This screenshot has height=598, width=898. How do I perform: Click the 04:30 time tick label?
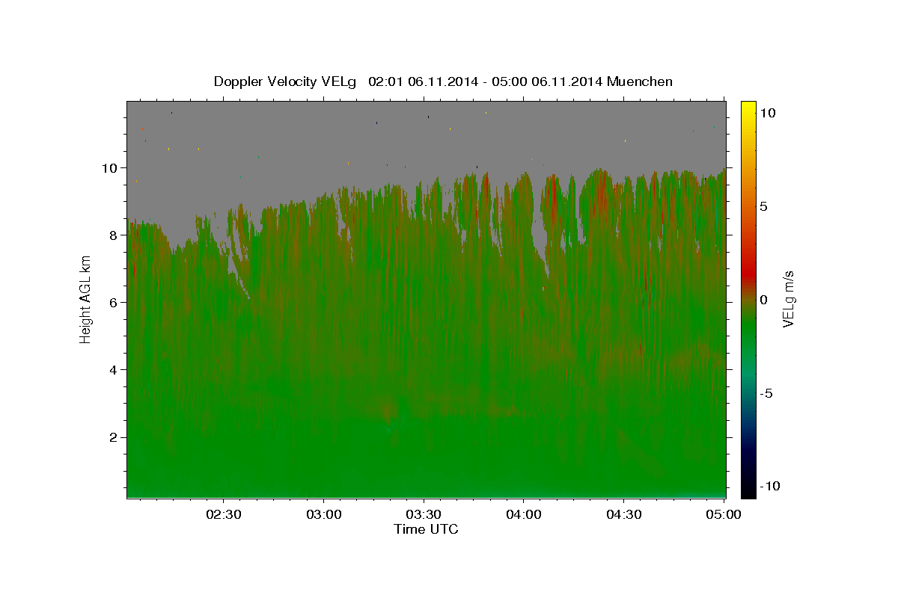pyautogui.click(x=623, y=514)
